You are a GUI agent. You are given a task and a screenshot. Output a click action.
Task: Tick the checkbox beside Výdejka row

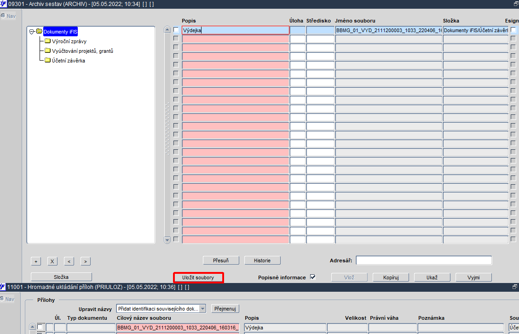tap(176, 30)
